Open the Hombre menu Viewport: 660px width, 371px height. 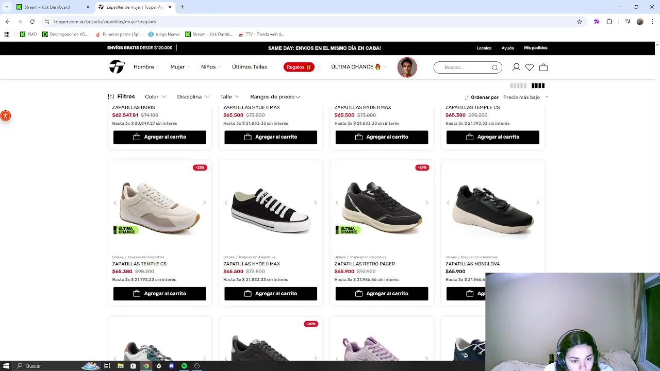[x=146, y=67]
